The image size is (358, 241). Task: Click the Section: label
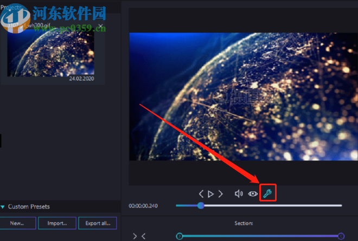pyautogui.click(x=244, y=223)
